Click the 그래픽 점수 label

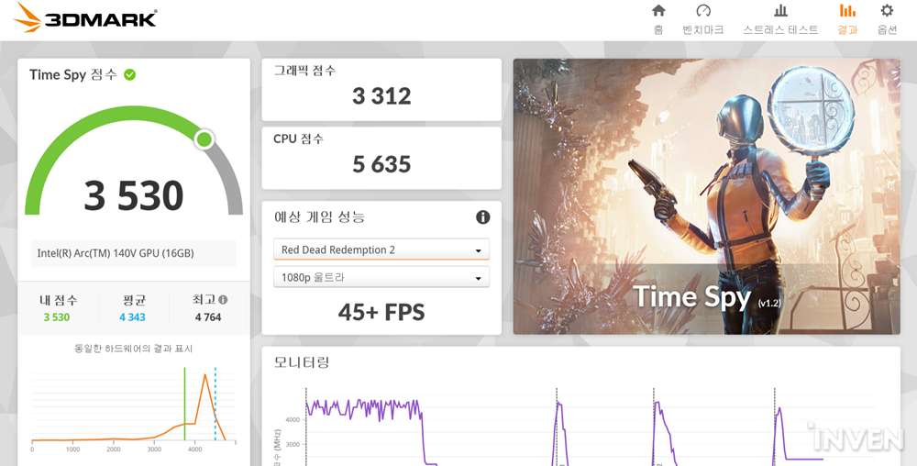pos(304,71)
